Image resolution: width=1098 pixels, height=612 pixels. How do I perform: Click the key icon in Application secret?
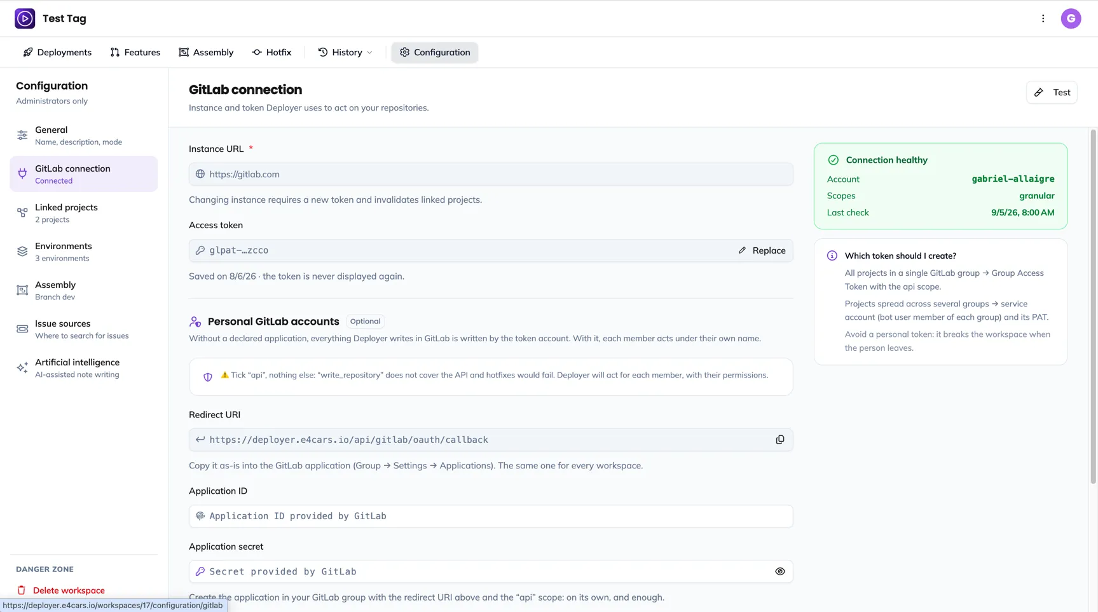[x=200, y=571]
